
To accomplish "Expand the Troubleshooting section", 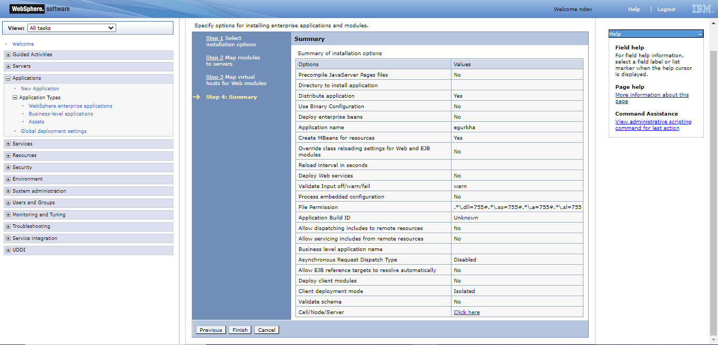I will click(x=8, y=226).
